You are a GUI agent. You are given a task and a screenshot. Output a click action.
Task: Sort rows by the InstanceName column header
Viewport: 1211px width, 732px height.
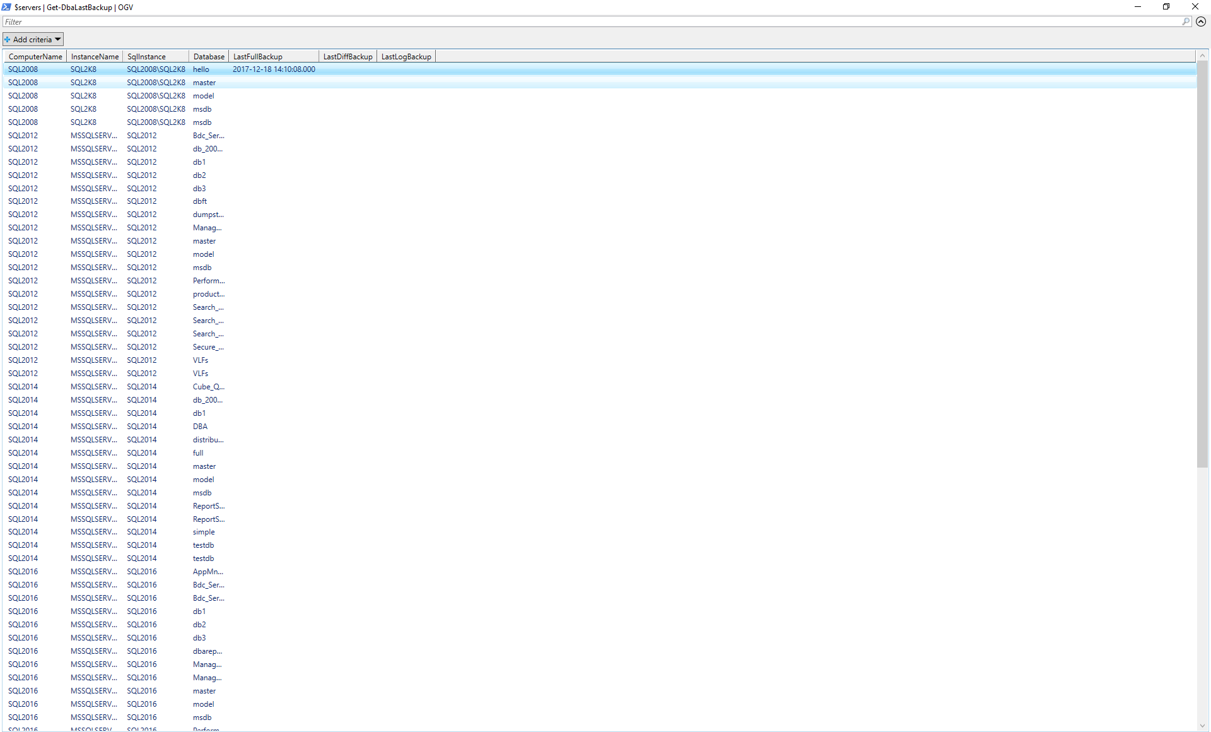[94, 56]
